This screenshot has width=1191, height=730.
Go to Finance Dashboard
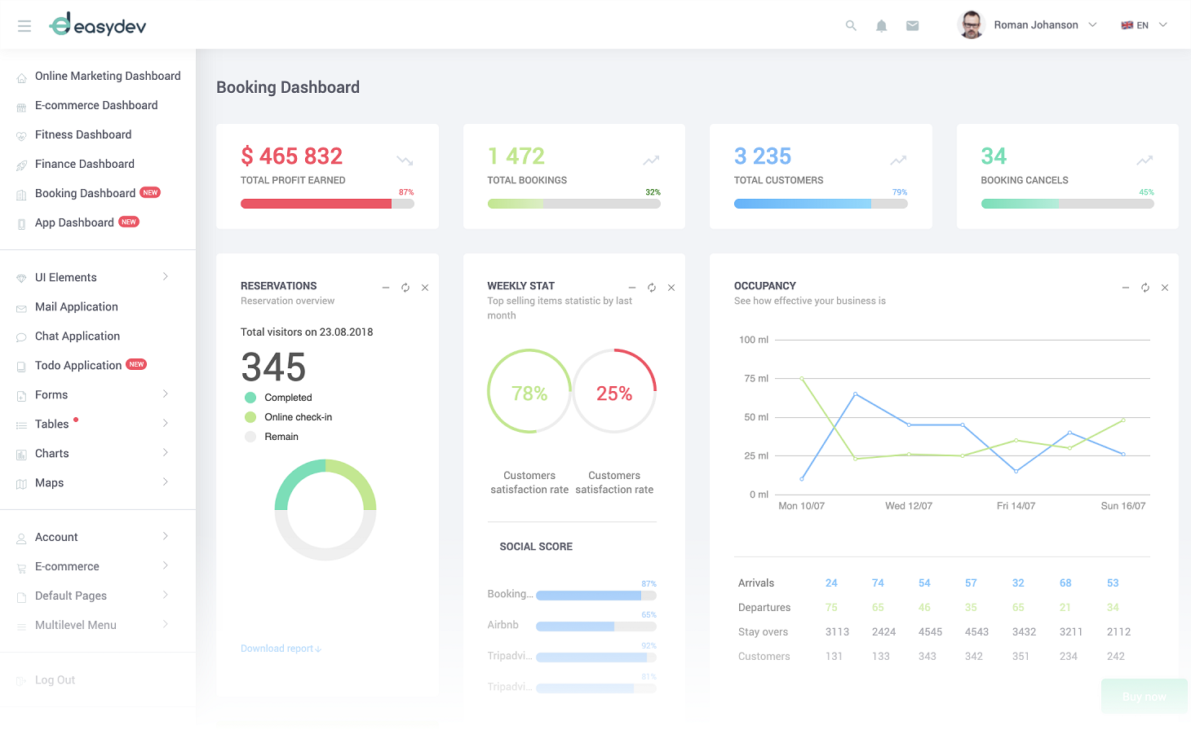84,164
